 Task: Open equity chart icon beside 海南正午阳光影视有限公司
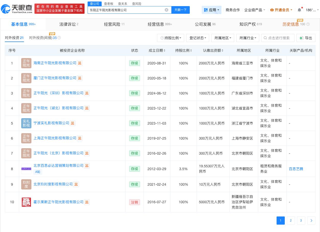pos(79,63)
